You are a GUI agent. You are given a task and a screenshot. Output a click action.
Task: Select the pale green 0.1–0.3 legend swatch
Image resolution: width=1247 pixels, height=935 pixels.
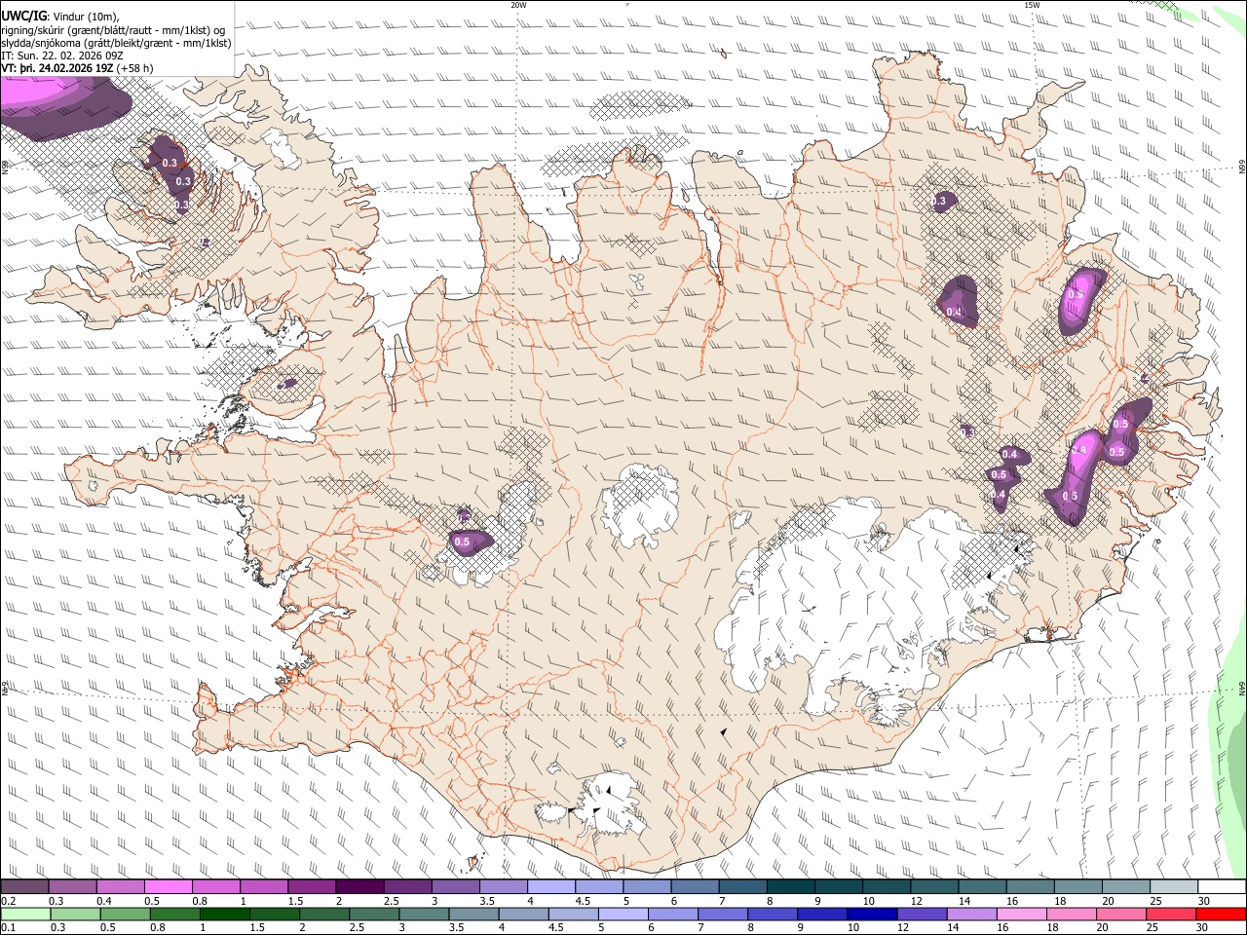24,915
